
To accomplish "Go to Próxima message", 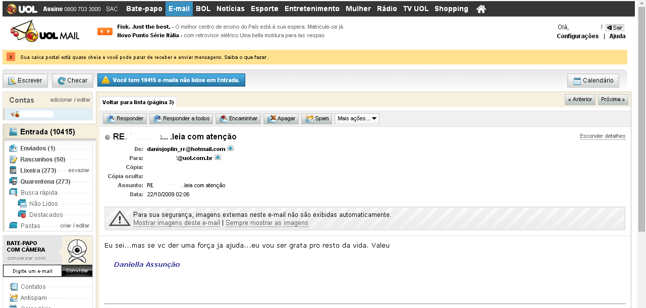I will click(613, 100).
